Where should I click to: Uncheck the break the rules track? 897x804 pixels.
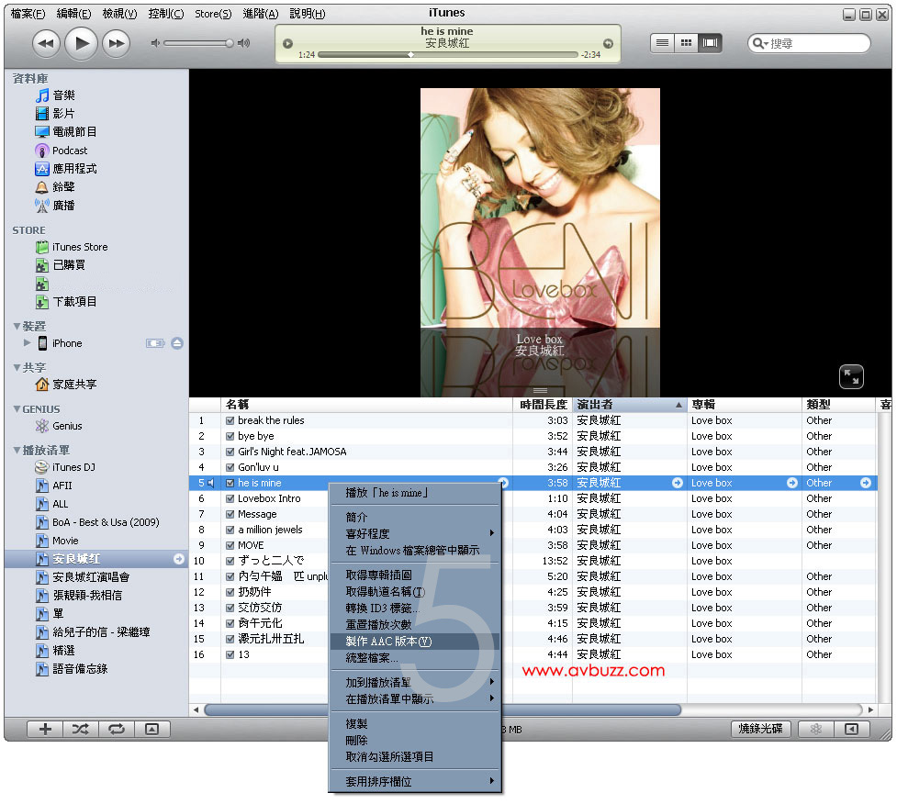pyautogui.click(x=230, y=420)
